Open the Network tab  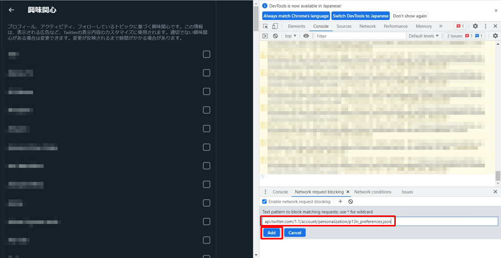point(367,26)
